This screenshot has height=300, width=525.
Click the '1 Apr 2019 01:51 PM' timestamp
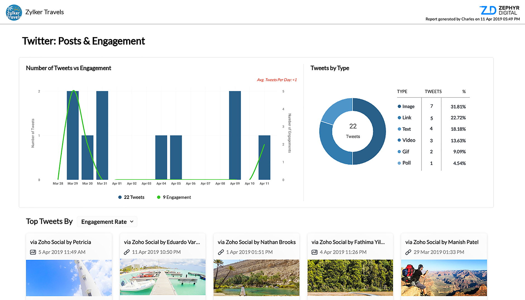249,252
